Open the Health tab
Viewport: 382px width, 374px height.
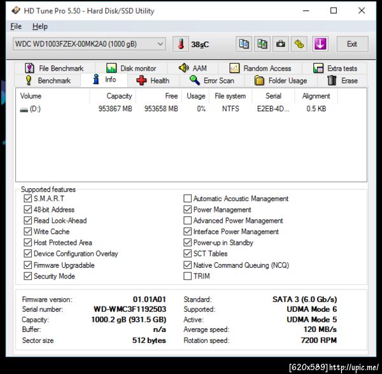[x=153, y=81]
